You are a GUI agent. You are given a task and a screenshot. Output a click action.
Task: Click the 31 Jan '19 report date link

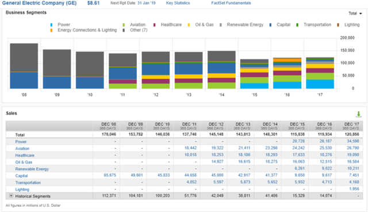147,3
